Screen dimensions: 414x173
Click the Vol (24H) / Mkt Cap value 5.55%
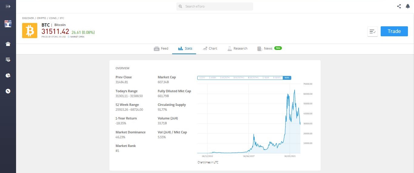coord(162,137)
